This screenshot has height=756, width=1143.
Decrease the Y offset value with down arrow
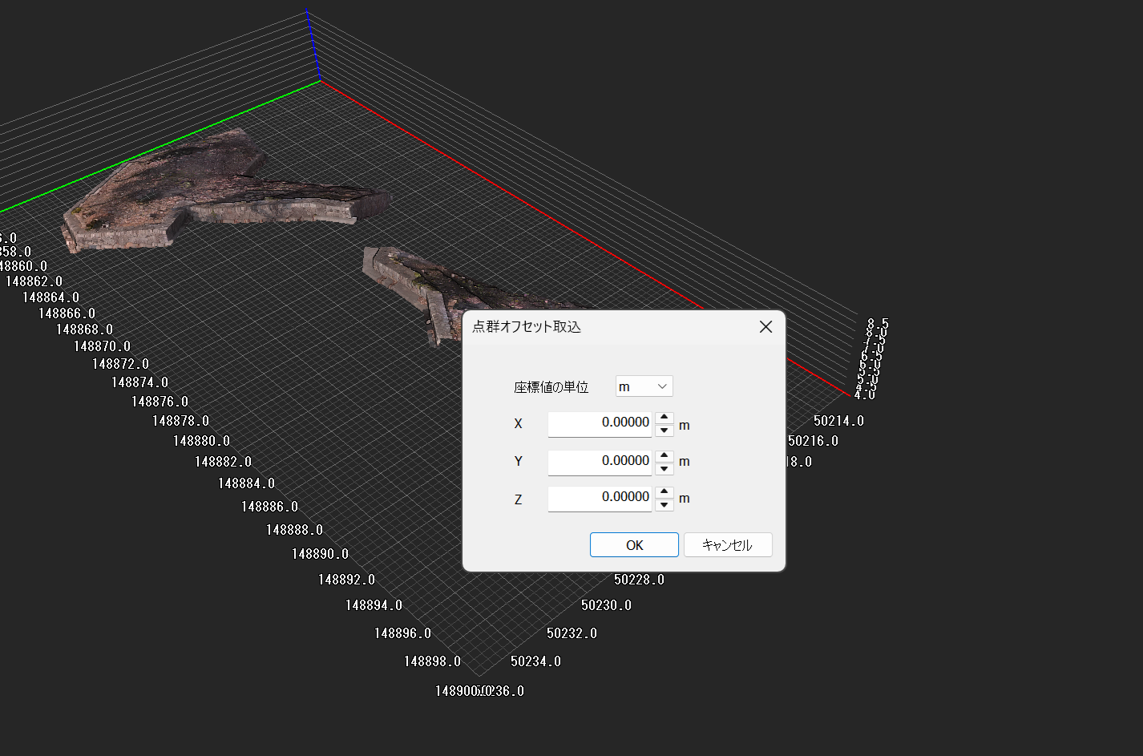coord(664,468)
